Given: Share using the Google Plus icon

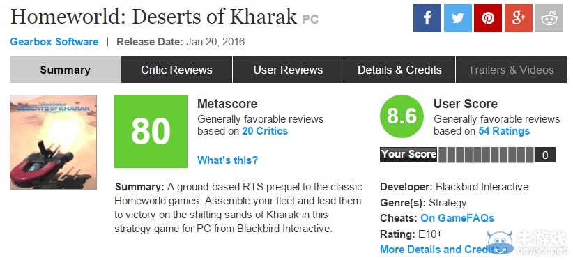Looking at the screenshot, I should click(519, 18).
